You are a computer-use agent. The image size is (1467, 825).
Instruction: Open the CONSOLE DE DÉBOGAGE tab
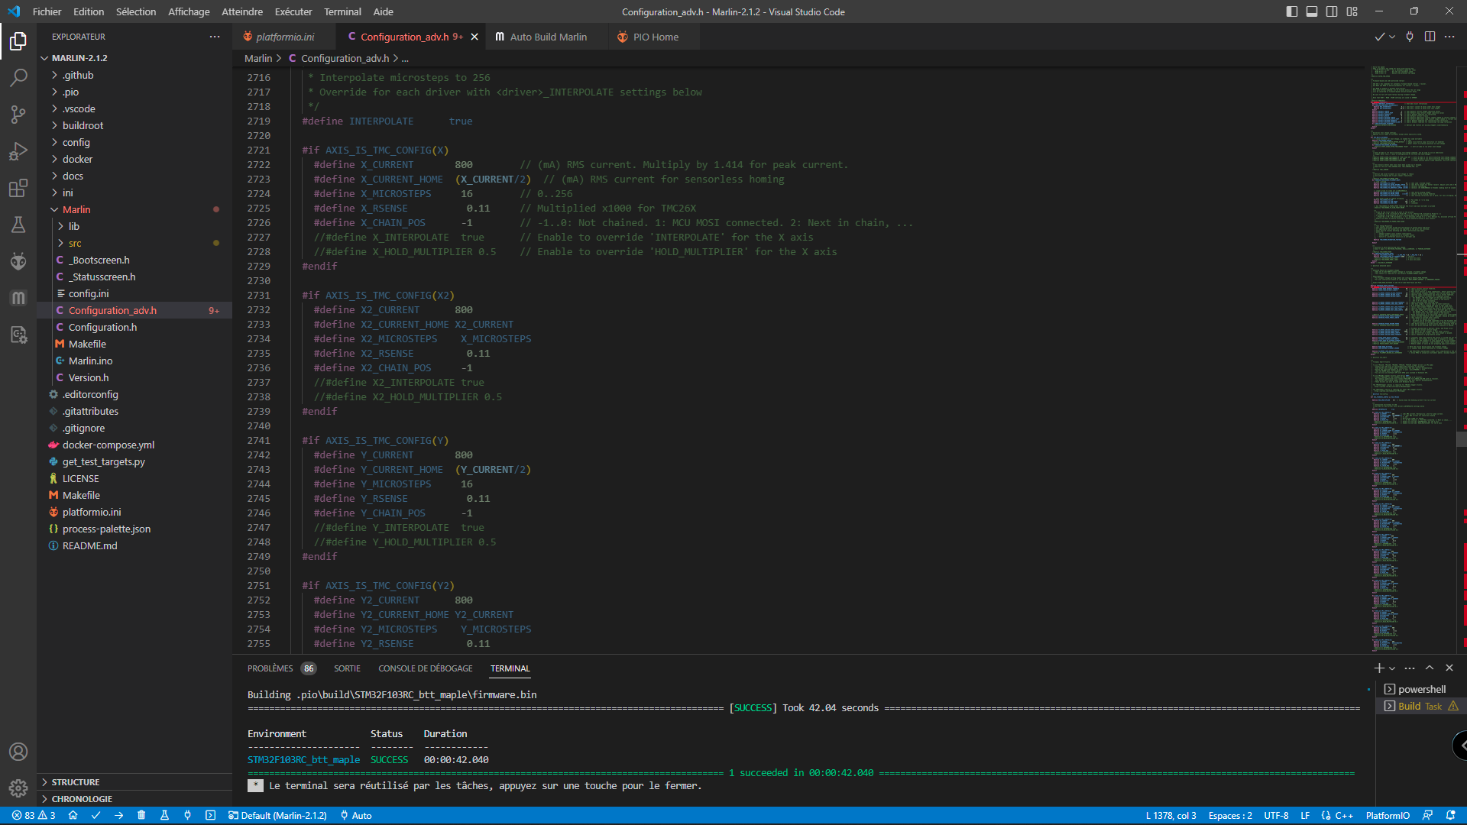[x=426, y=668]
